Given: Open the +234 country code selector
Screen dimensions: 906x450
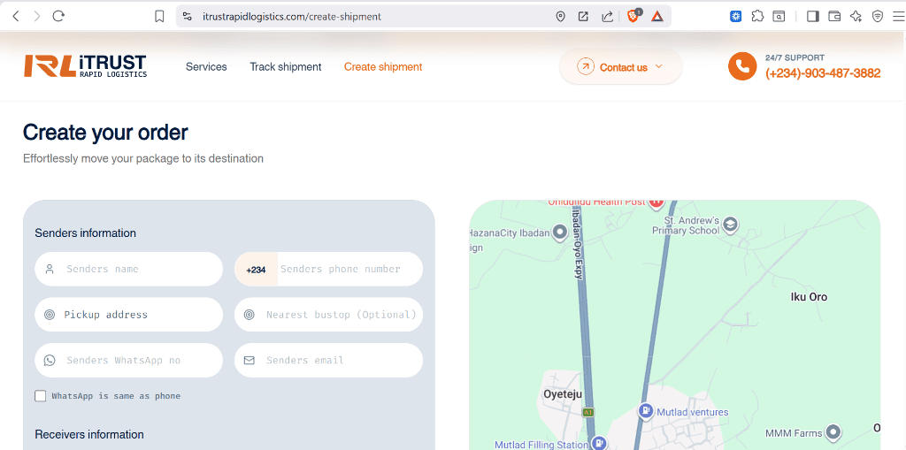Looking at the screenshot, I should click(256, 270).
